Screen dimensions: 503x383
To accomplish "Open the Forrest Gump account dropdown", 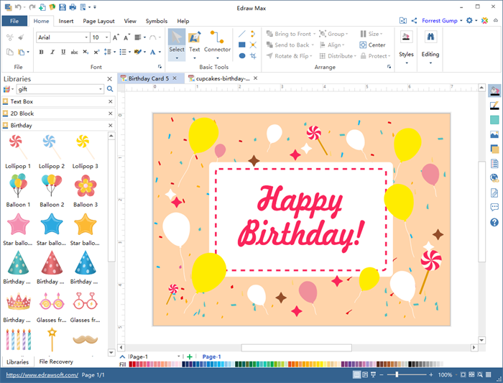I will click(442, 21).
